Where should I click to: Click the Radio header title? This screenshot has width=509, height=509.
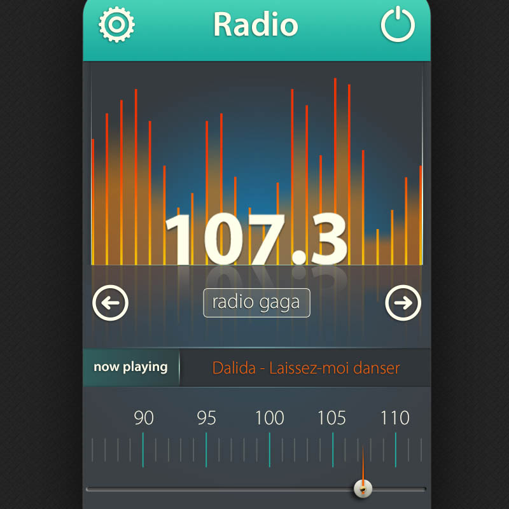(256, 24)
